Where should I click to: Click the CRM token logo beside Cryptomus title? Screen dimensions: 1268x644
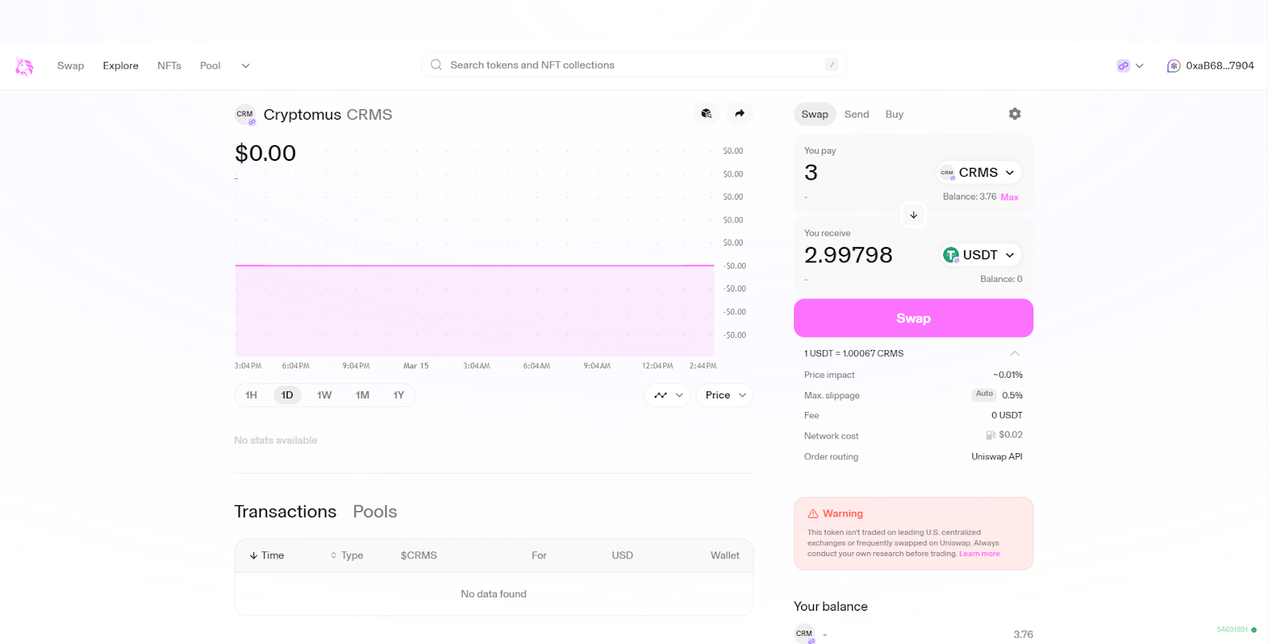(x=245, y=115)
